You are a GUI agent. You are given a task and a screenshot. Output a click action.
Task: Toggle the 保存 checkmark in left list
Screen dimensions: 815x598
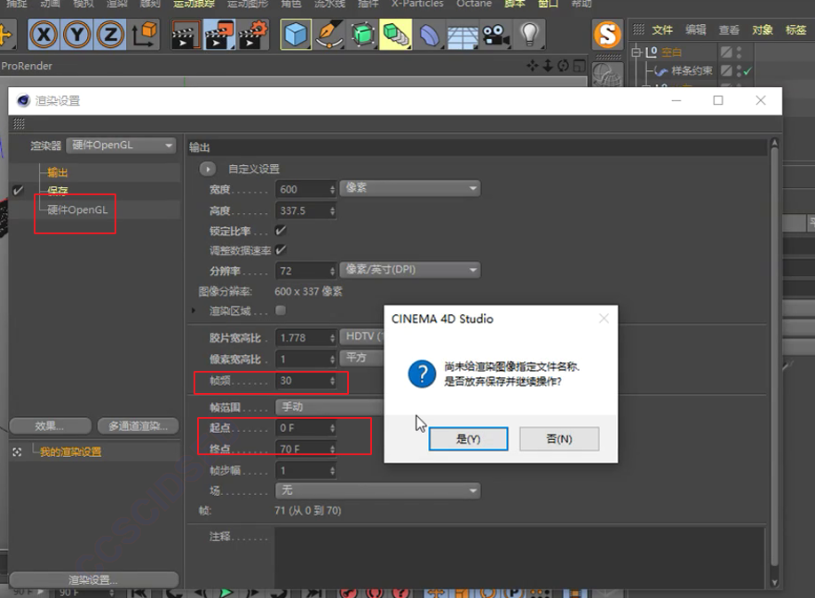coord(18,190)
